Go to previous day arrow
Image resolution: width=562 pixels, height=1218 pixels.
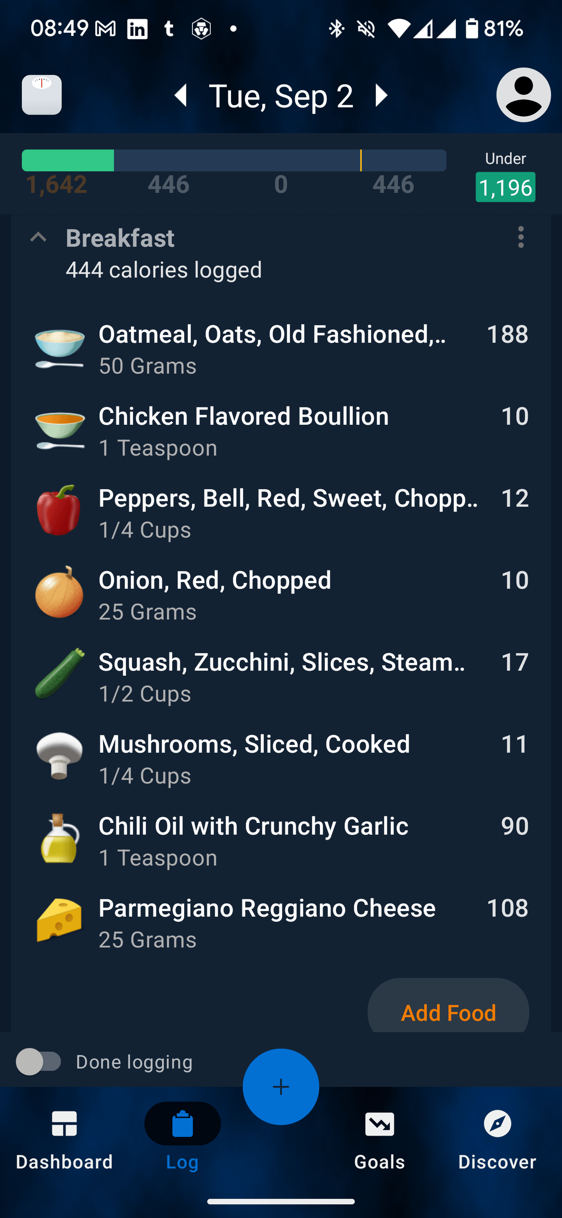pos(181,95)
